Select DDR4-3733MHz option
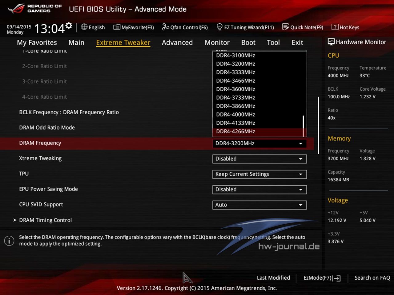This screenshot has width=394, height=295. point(235,98)
